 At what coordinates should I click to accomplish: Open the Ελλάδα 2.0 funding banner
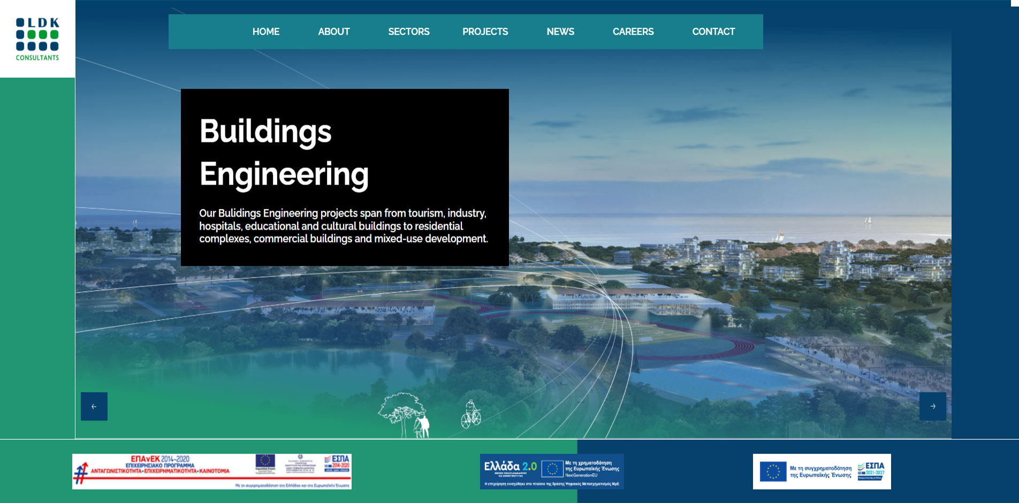pyautogui.click(x=552, y=471)
